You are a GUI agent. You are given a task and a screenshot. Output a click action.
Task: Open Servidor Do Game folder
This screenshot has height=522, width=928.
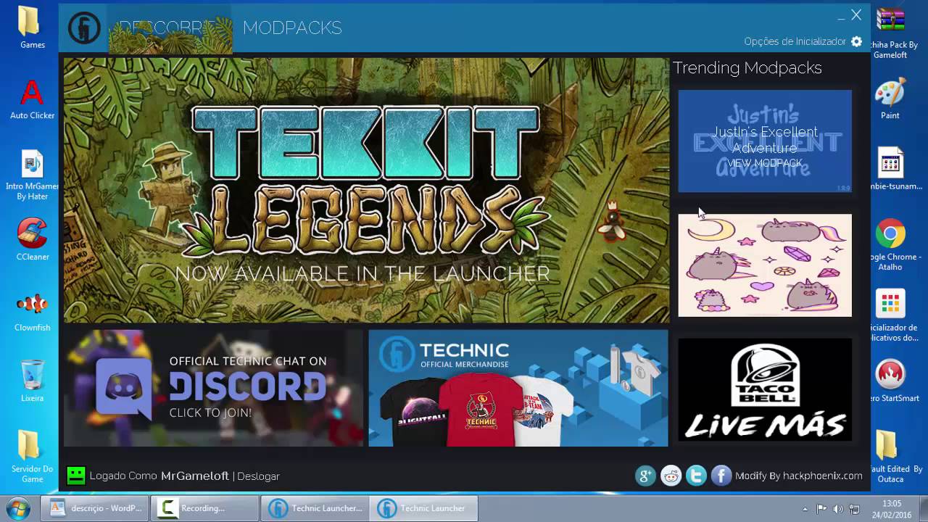32,457
